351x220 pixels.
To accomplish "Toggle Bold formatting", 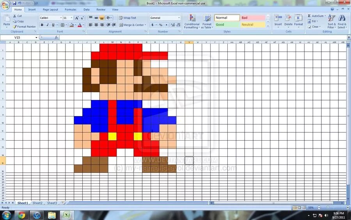I will (42, 25).
